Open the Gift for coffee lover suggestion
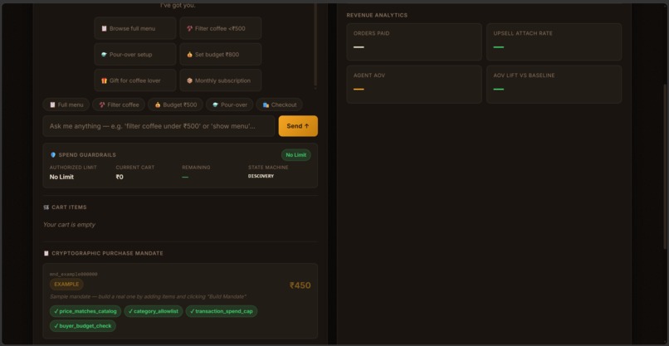 tap(134, 80)
